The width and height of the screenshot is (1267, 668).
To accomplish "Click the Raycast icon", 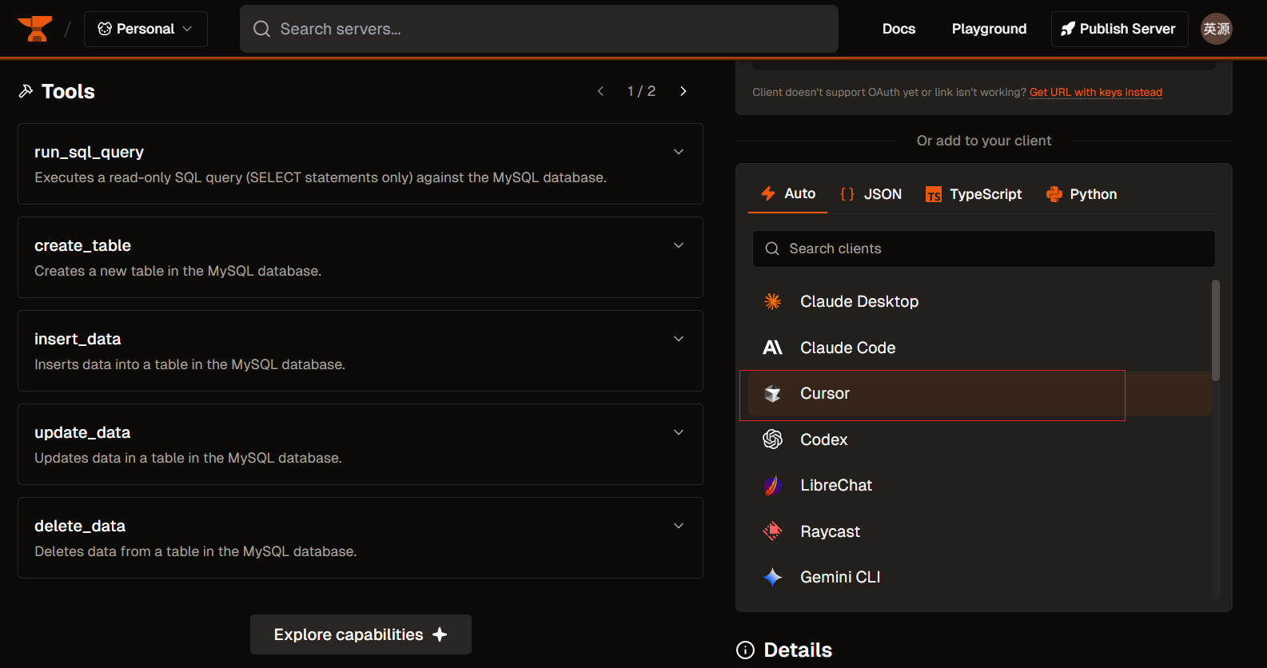I will tap(772, 531).
